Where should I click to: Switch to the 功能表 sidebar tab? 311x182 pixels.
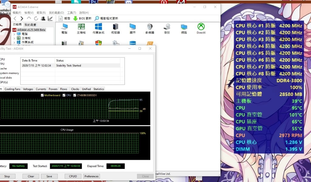click(17, 24)
